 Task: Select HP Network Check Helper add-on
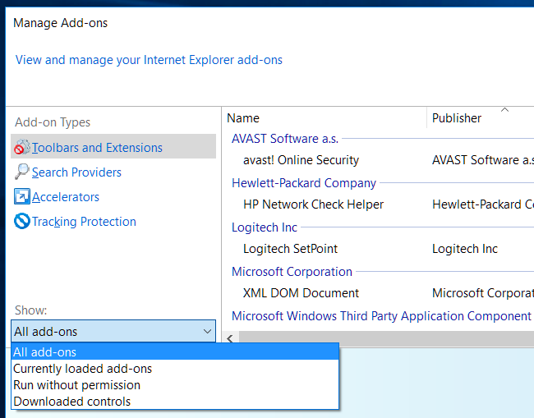[313, 204]
